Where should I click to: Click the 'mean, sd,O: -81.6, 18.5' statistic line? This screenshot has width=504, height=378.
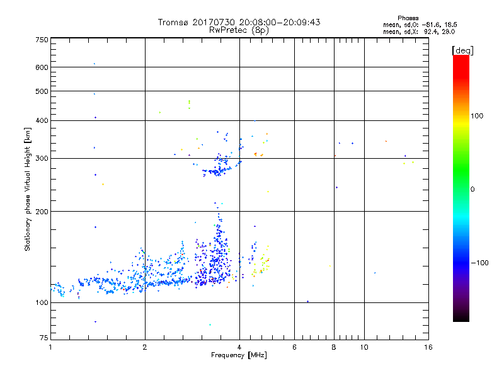point(420,25)
